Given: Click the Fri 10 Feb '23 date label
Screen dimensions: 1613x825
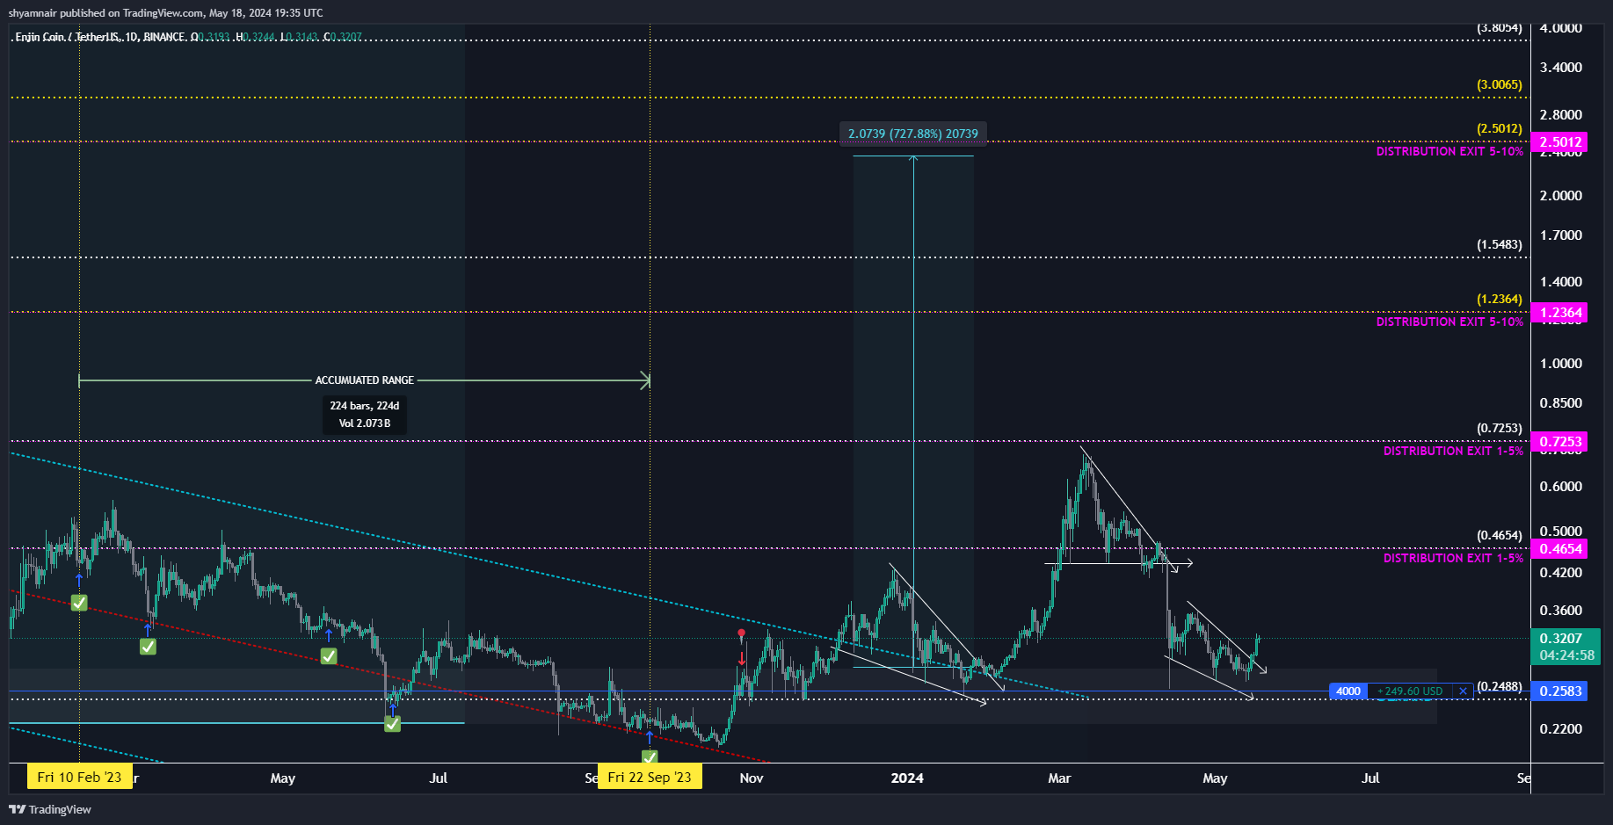Looking at the screenshot, I should coord(79,778).
